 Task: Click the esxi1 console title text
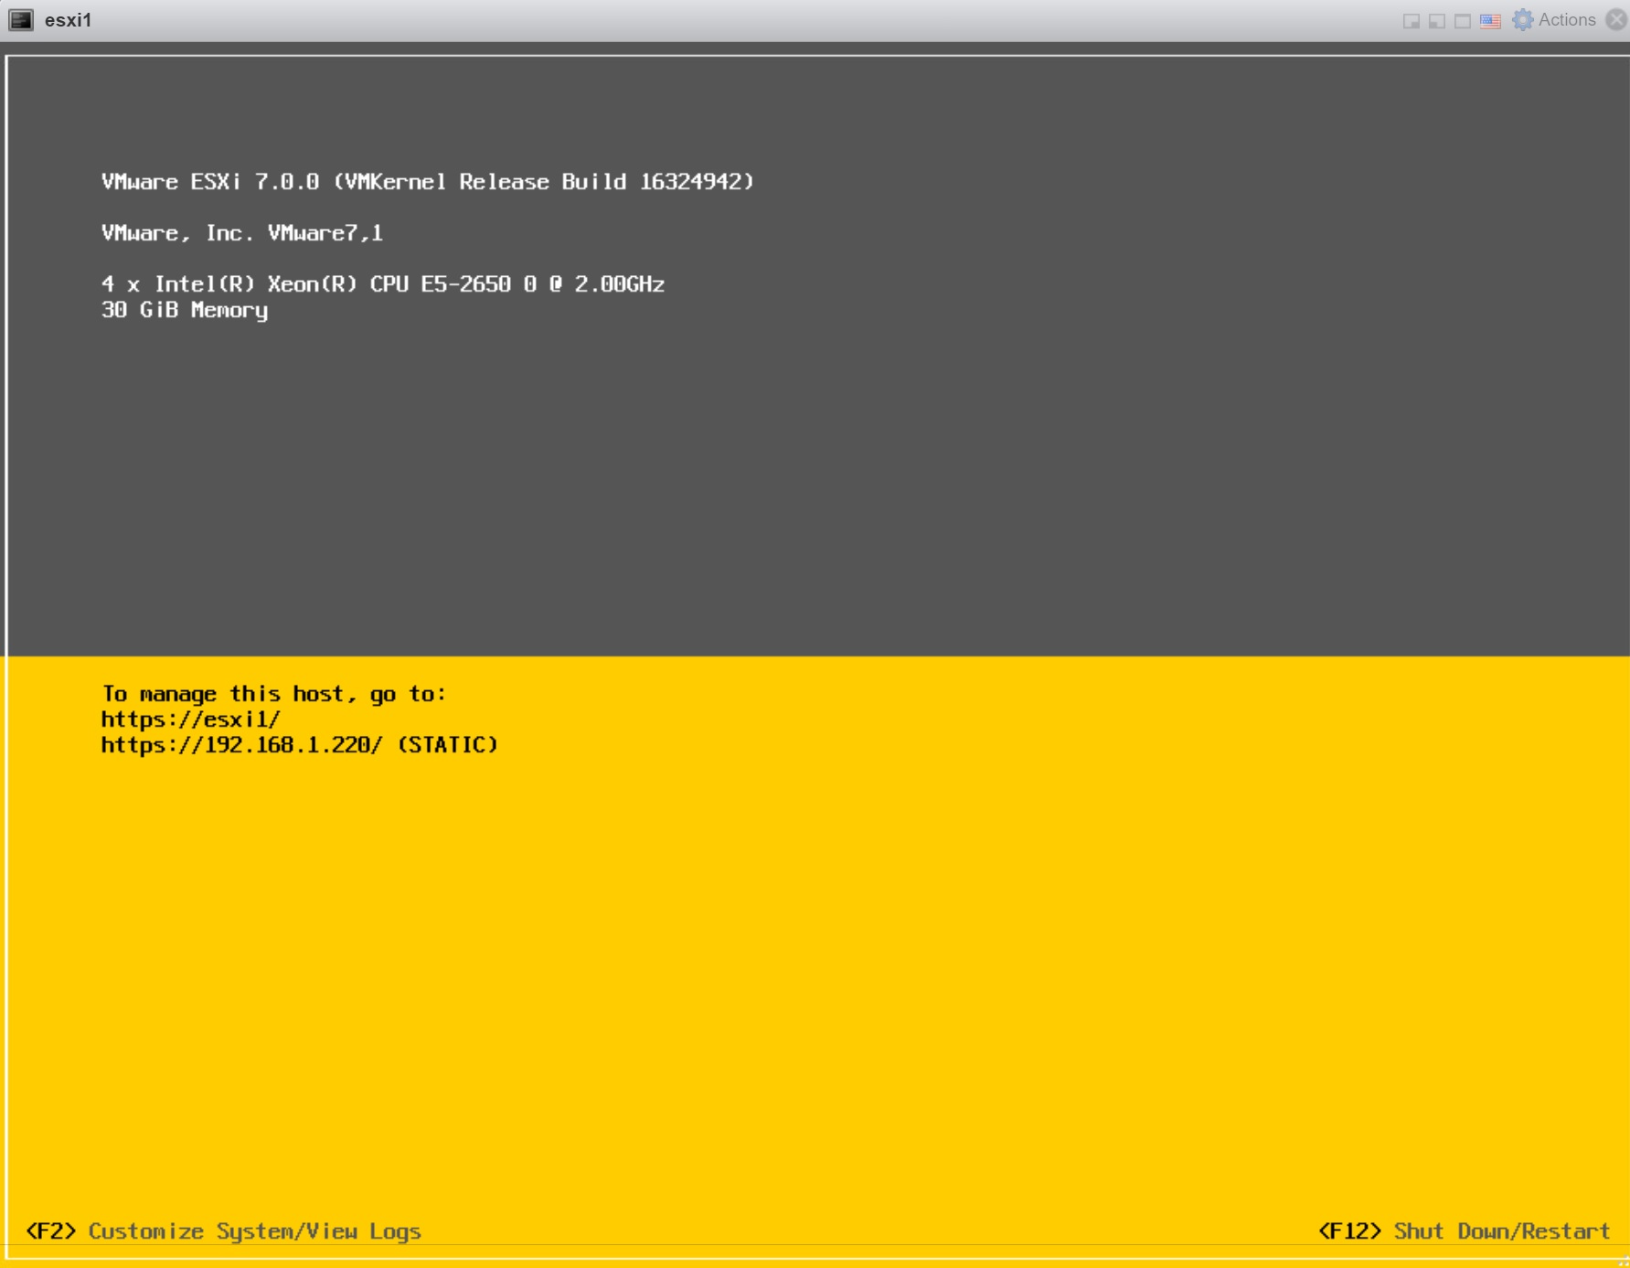68,20
